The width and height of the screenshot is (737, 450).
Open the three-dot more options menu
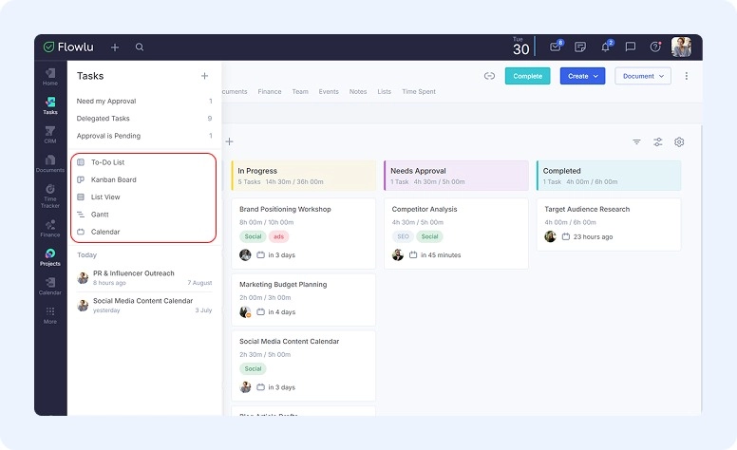coord(687,76)
